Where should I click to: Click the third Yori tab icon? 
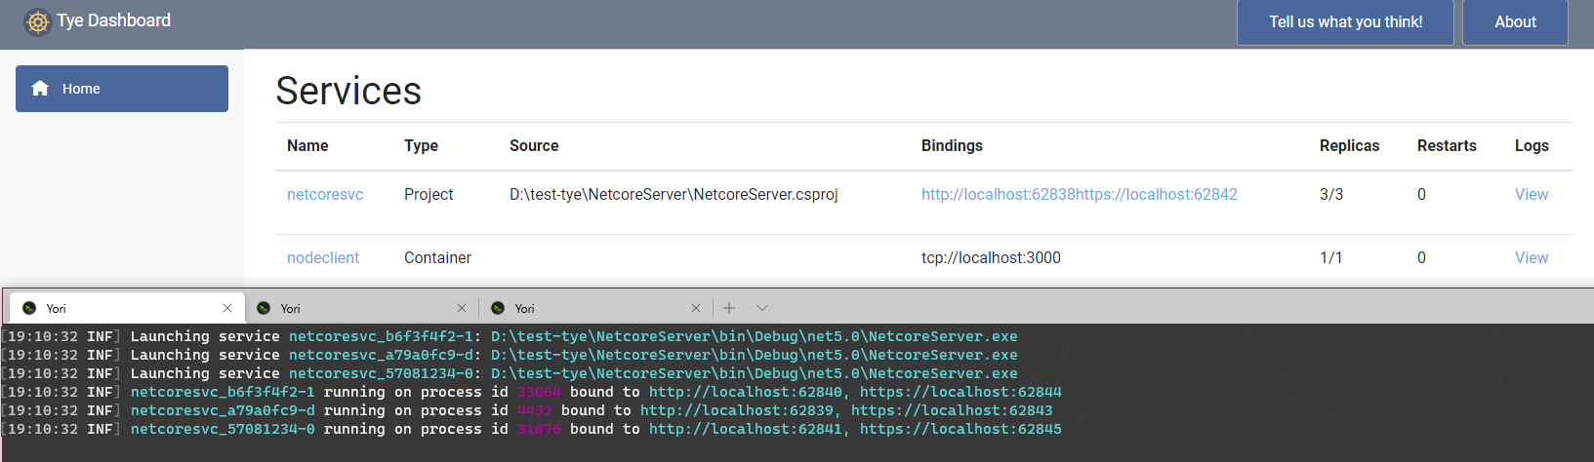[498, 308]
